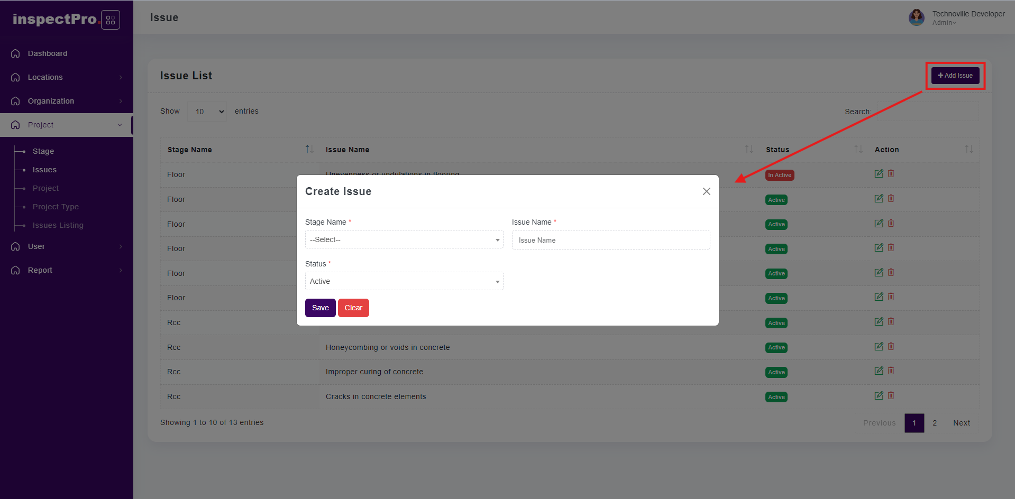
Task: Click edit icon for Improper curing row
Action: click(x=879, y=371)
